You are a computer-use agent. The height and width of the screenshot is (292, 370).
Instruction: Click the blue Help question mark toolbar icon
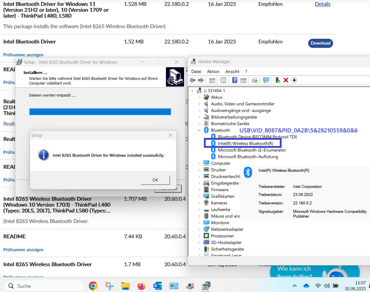[x=235, y=80]
